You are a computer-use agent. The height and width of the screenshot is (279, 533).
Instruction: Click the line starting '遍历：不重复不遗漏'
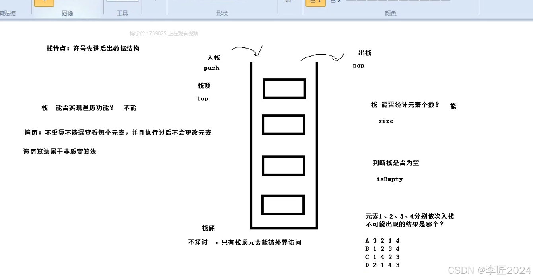118,133
